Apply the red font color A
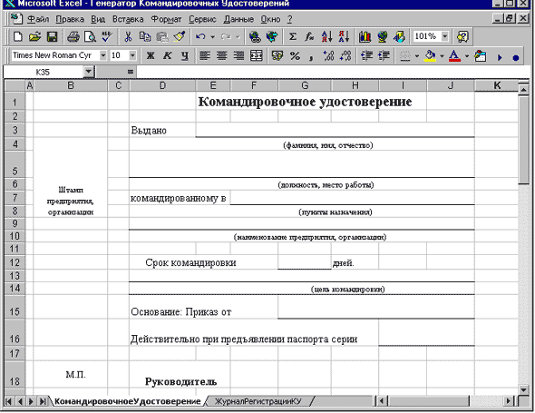 pos(455,55)
